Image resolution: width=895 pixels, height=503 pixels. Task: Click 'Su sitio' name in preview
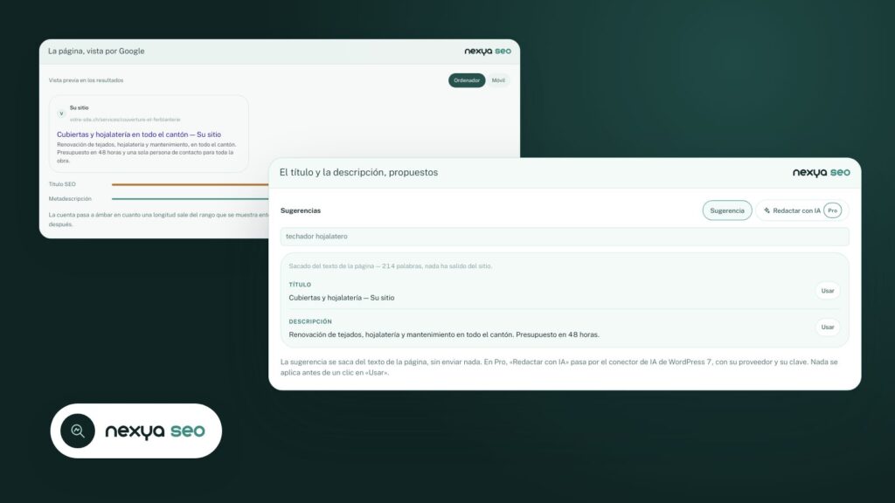(x=79, y=107)
